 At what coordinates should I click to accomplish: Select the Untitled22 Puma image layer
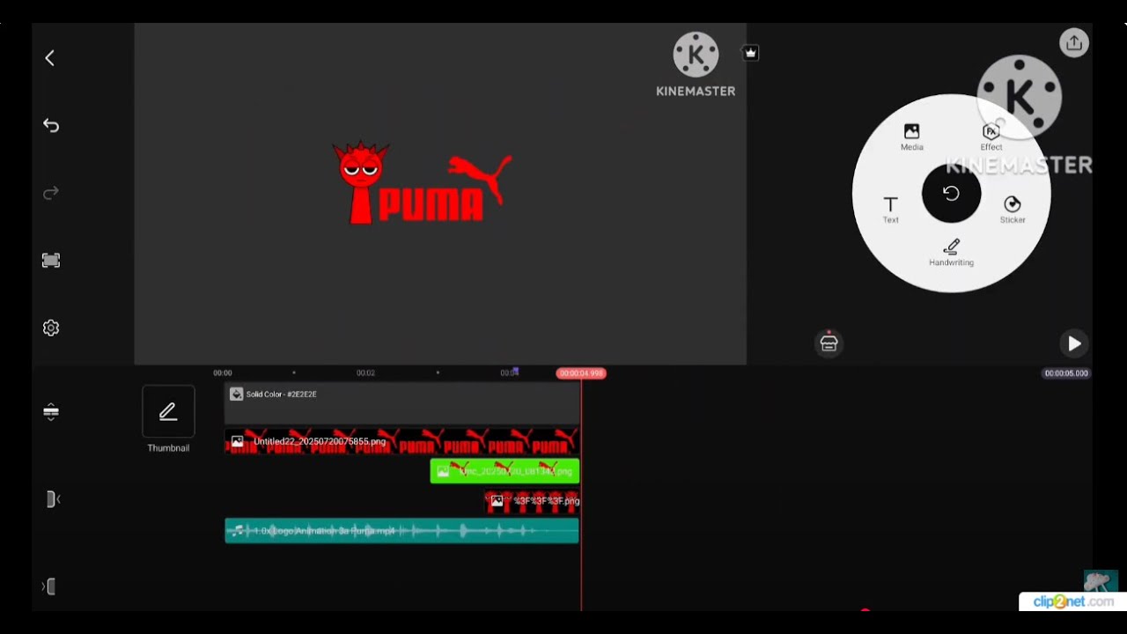(x=402, y=441)
